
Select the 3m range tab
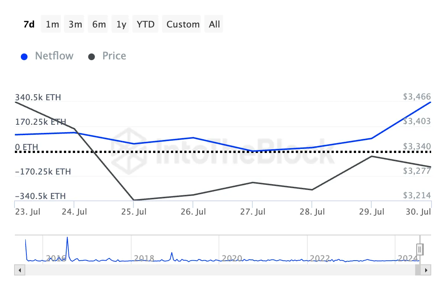tap(74, 24)
